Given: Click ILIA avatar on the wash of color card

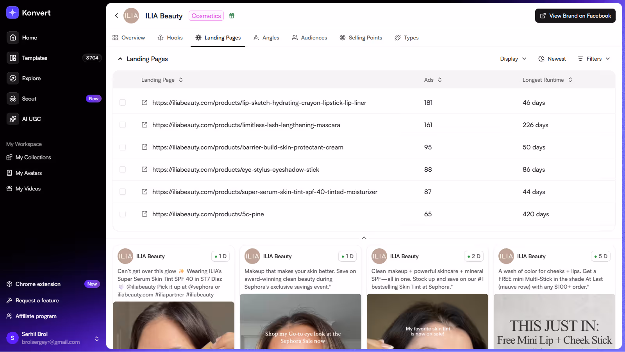Looking at the screenshot, I should tap(506, 256).
